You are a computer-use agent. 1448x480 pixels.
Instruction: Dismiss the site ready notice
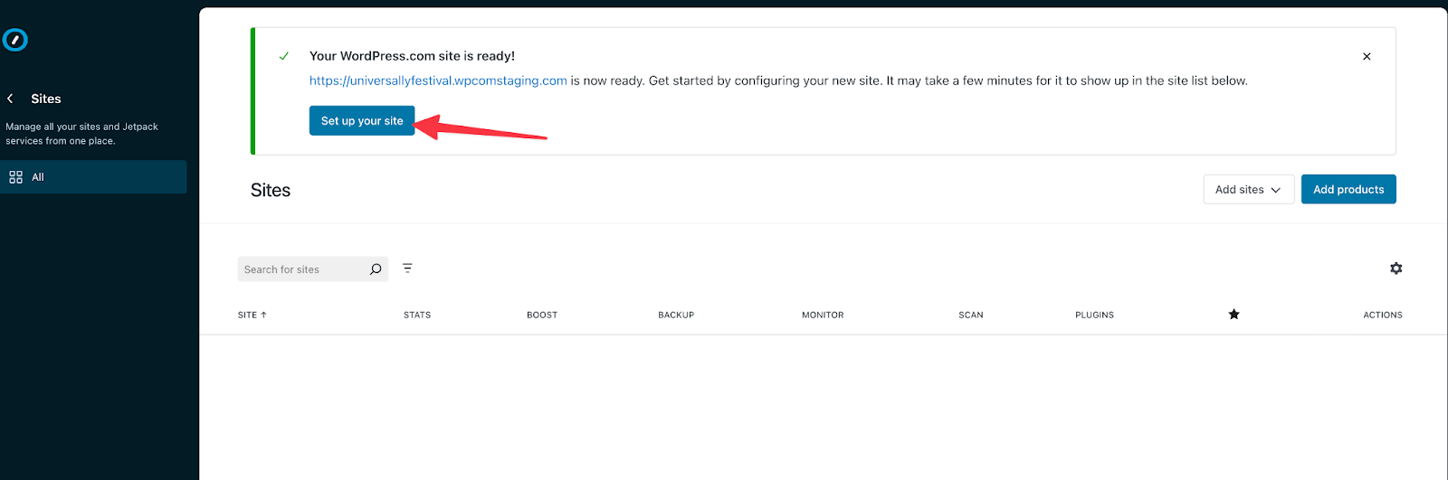coord(1367,56)
